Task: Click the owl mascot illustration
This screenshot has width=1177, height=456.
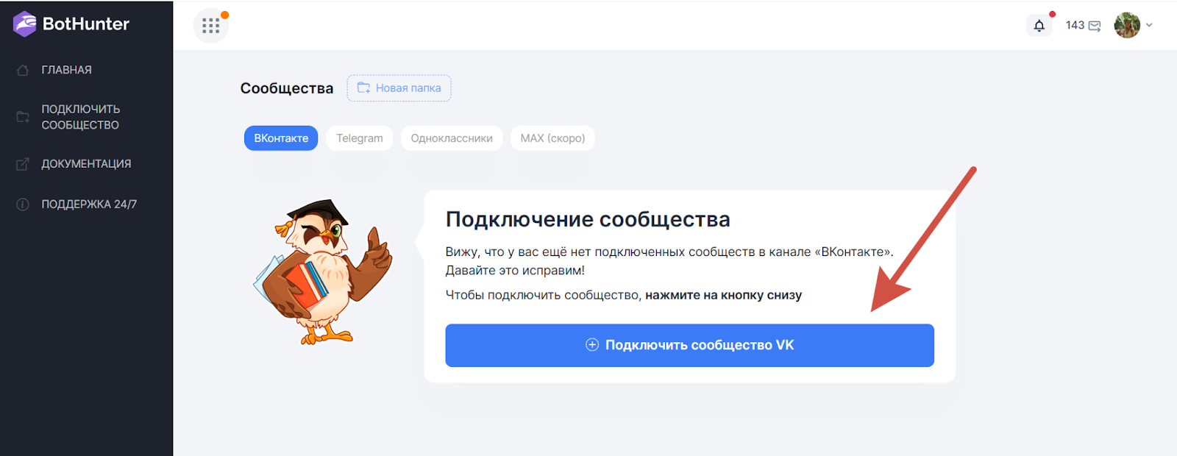Action: coord(324,272)
